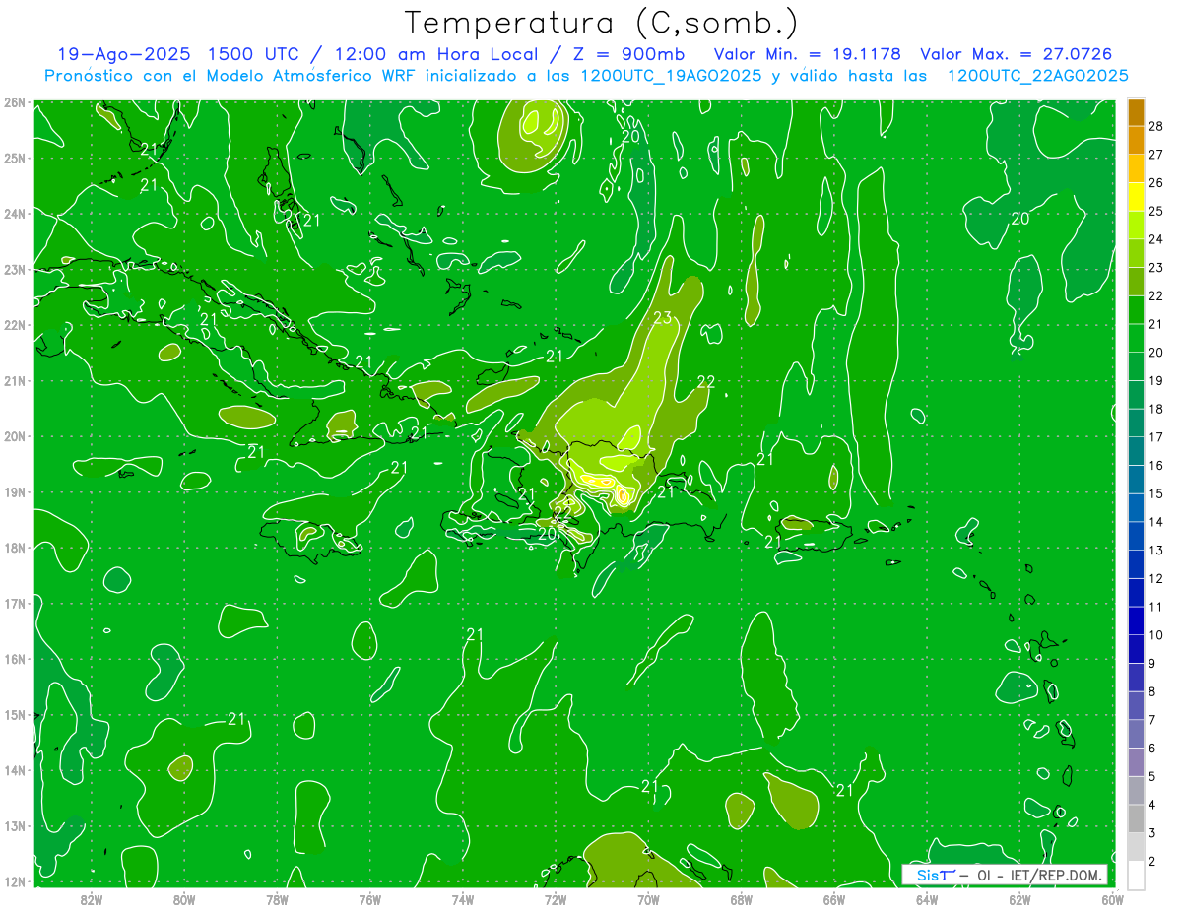The height and width of the screenshot is (913, 1182).
Task: Click the "19N" latitude axis label
Action: point(15,491)
